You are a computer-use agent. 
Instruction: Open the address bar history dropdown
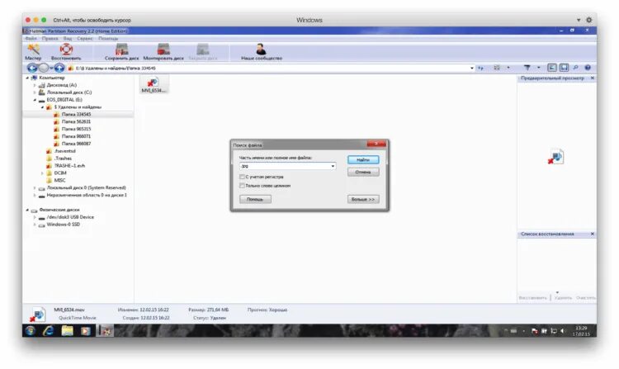coord(472,68)
